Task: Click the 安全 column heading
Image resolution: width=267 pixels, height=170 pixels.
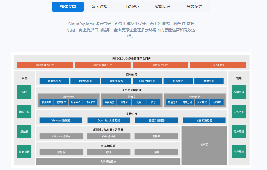Action: point(24,78)
